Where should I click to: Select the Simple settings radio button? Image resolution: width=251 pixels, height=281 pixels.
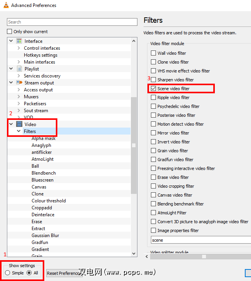(x=8, y=273)
